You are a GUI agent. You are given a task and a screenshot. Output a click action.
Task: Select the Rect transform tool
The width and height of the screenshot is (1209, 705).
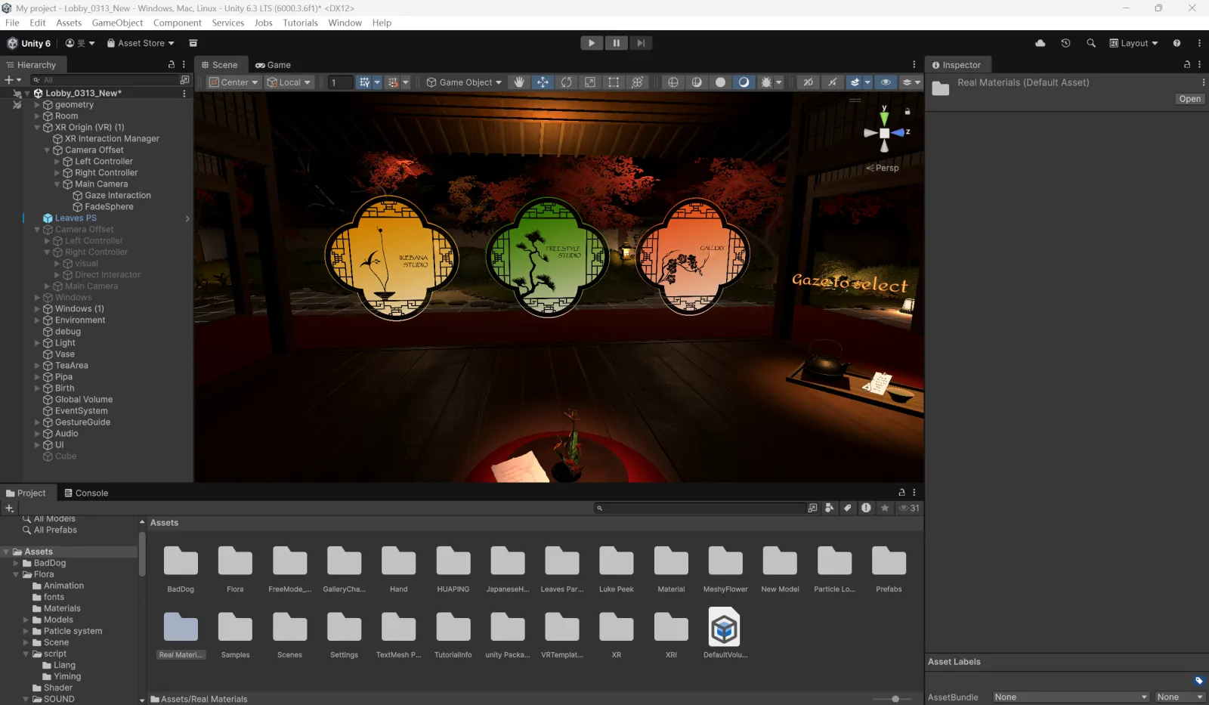(x=614, y=82)
